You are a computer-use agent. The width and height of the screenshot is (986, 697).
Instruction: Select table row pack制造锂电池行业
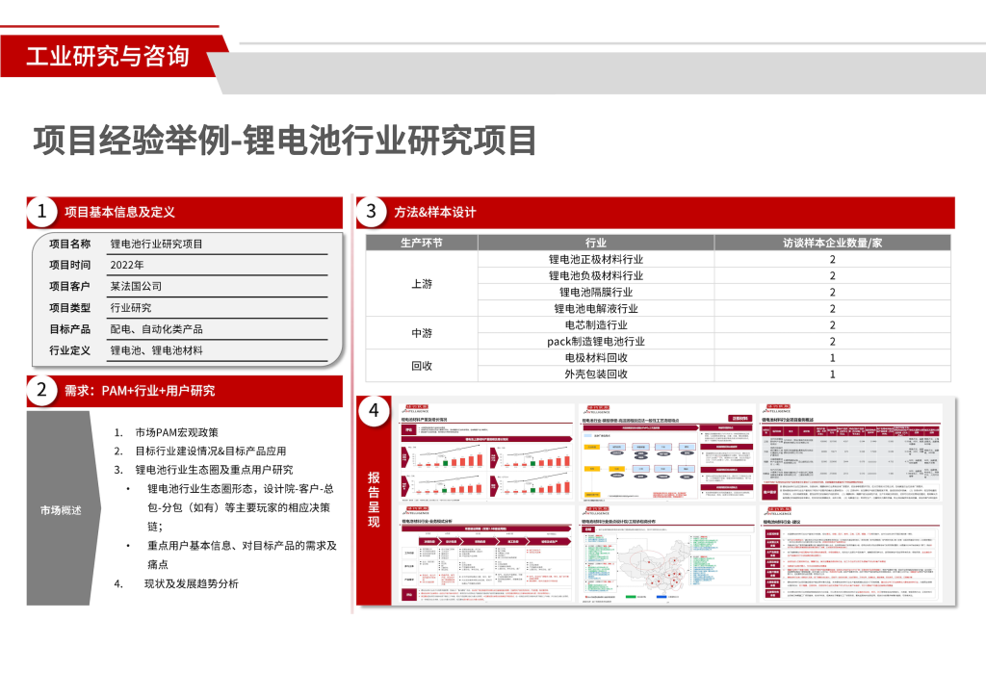click(714, 341)
